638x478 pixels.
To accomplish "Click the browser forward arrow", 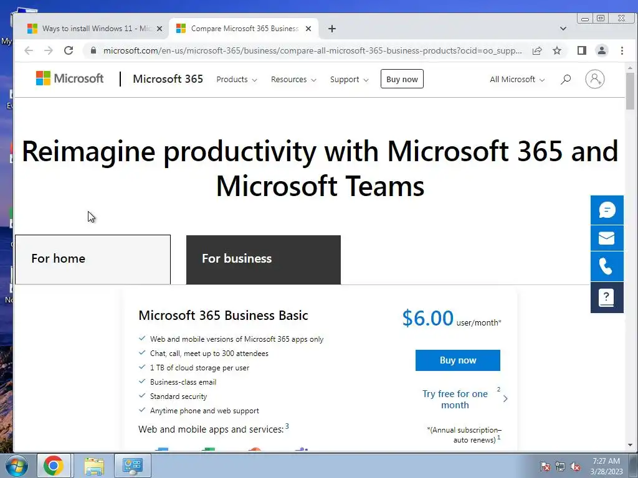I will [49, 50].
